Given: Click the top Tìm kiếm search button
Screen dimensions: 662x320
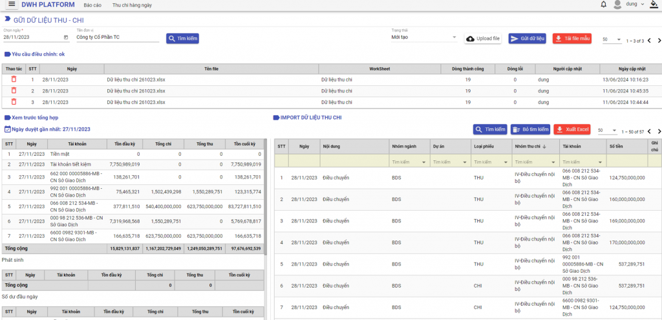Looking at the screenshot, I should (182, 38).
